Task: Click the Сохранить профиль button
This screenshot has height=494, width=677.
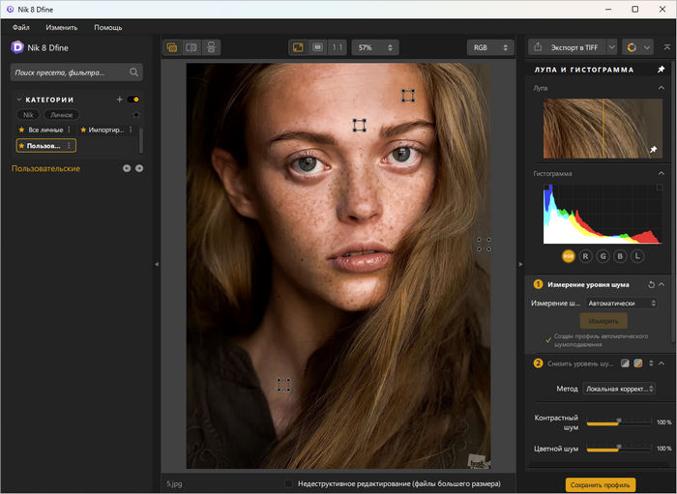Action: point(600,484)
